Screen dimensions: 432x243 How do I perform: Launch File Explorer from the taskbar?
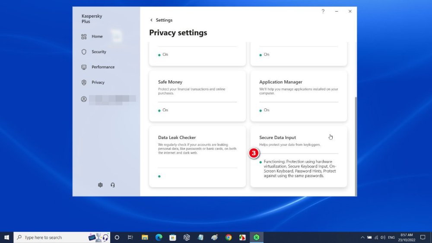point(145,237)
